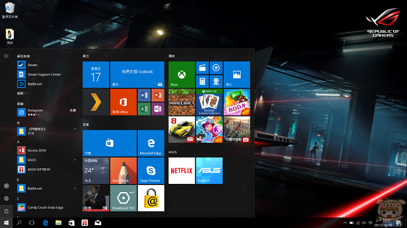Screen dimensions: 407x228
Task: Open the Camera small tile
Action: click(216, 82)
